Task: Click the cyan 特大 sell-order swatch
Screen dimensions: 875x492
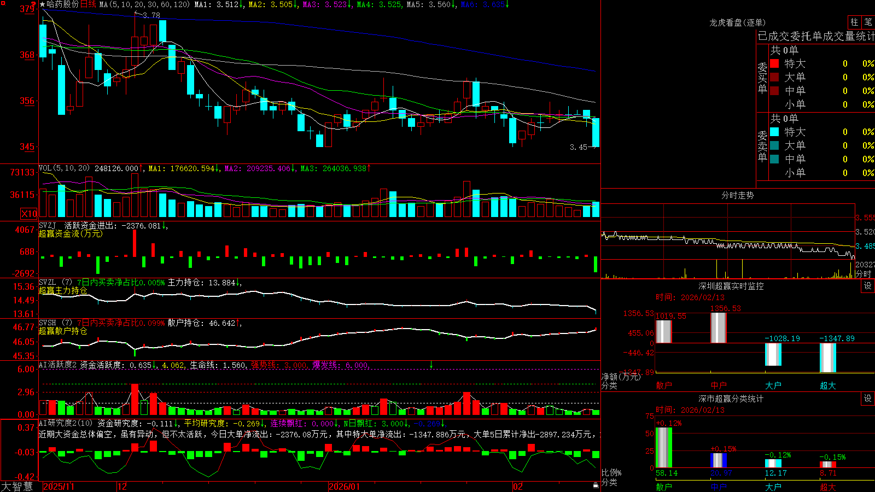Action: [774, 132]
